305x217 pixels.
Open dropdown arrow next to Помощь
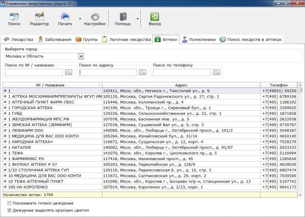click(138, 19)
